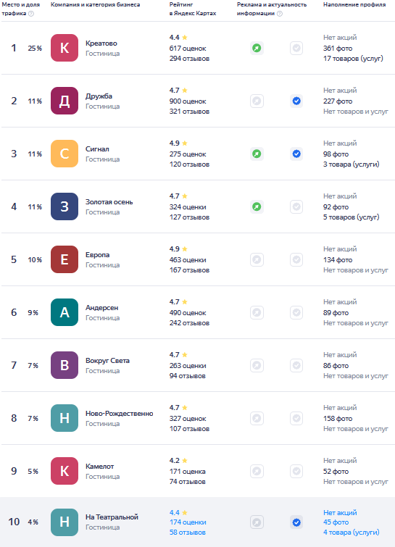Click the green advertising icon for Золотая осень
This screenshot has width=395, height=547.
(257, 207)
